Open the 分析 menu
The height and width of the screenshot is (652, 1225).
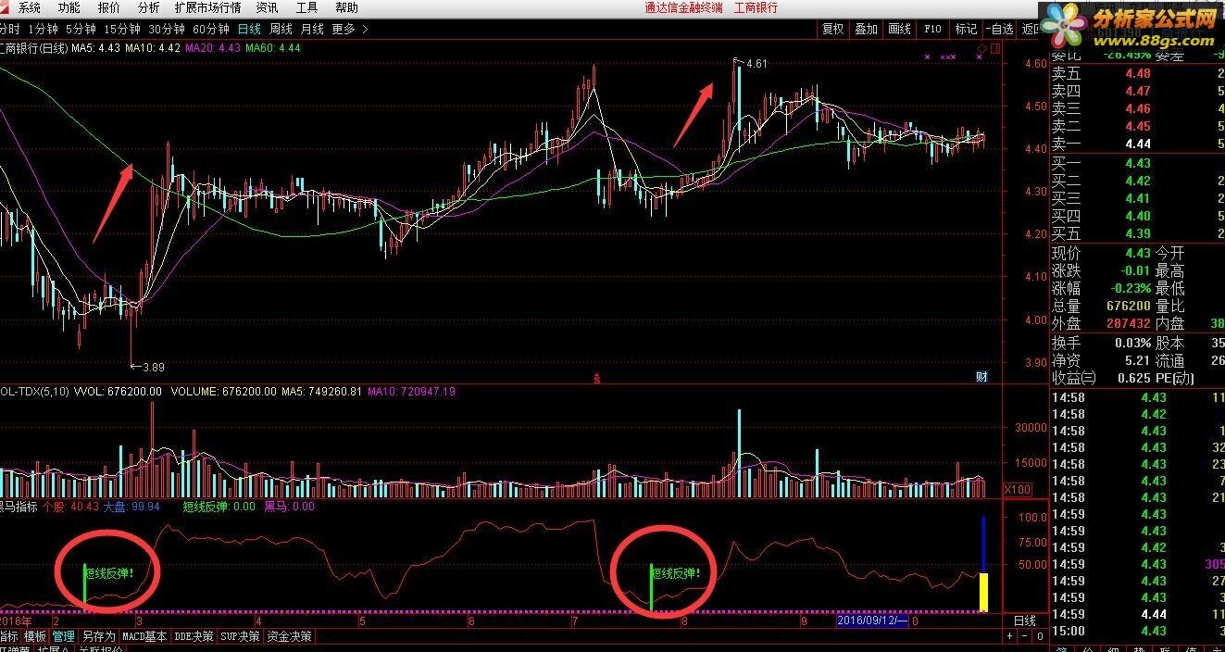tap(148, 7)
